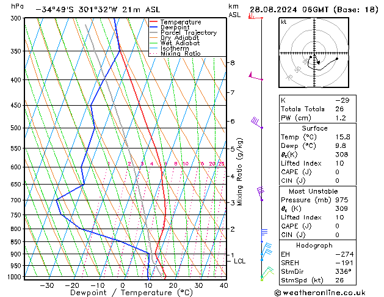The height and width of the screenshot is (297, 384).
Task: Click the 'PW (cm)' value '1.2'
Action: click(x=341, y=118)
